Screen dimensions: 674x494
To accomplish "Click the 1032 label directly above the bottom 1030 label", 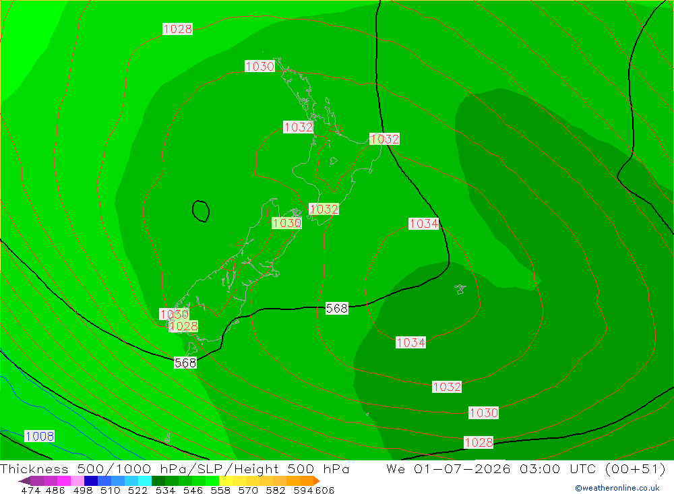I will pos(447,387).
